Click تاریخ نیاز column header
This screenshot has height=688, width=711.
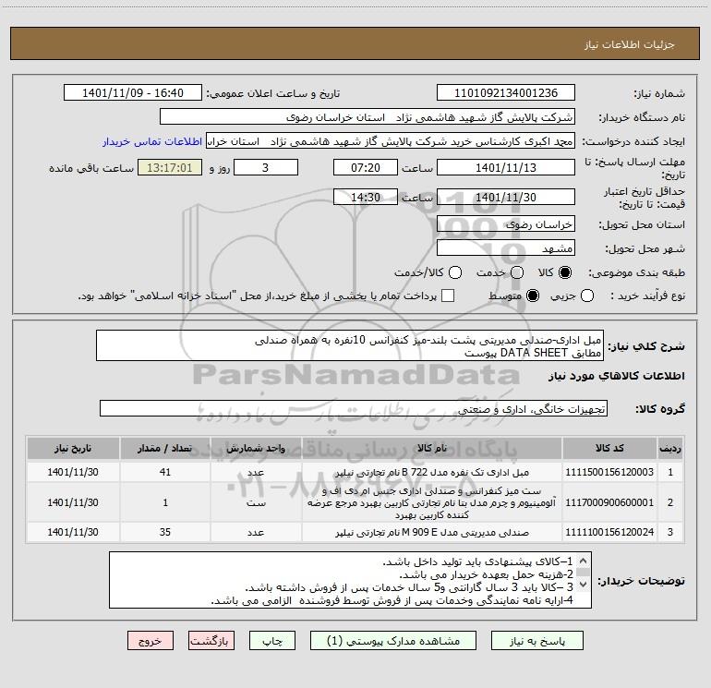click(x=73, y=448)
